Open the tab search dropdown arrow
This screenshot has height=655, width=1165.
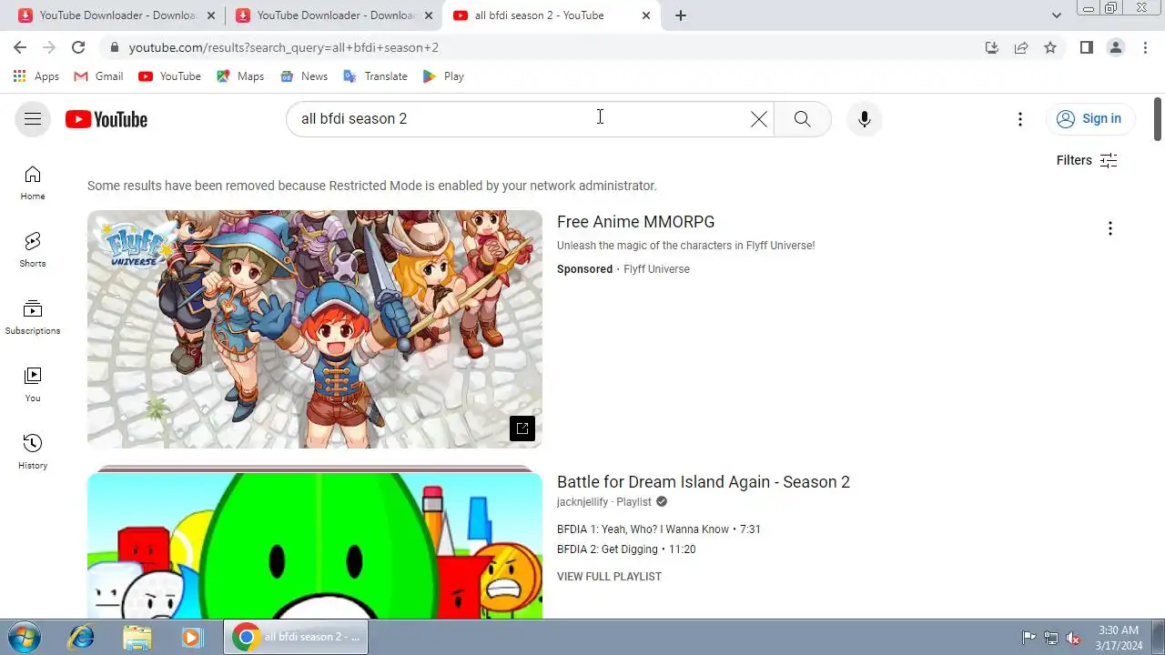tap(1056, 15)
